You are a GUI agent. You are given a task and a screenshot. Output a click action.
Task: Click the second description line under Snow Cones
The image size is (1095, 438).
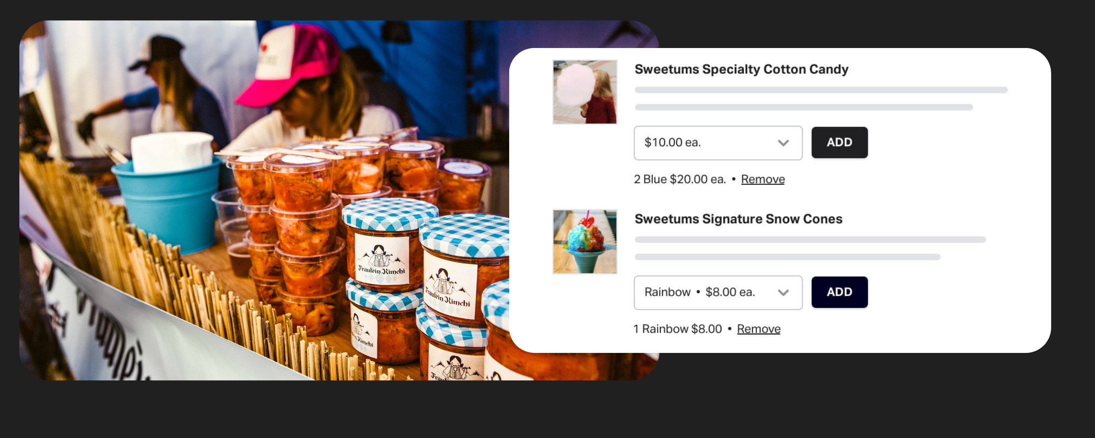pos(787,257)
